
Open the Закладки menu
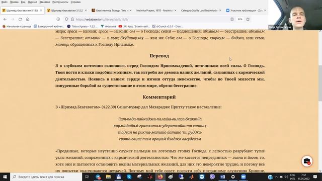pyautogui.click(x=45, y=2)
